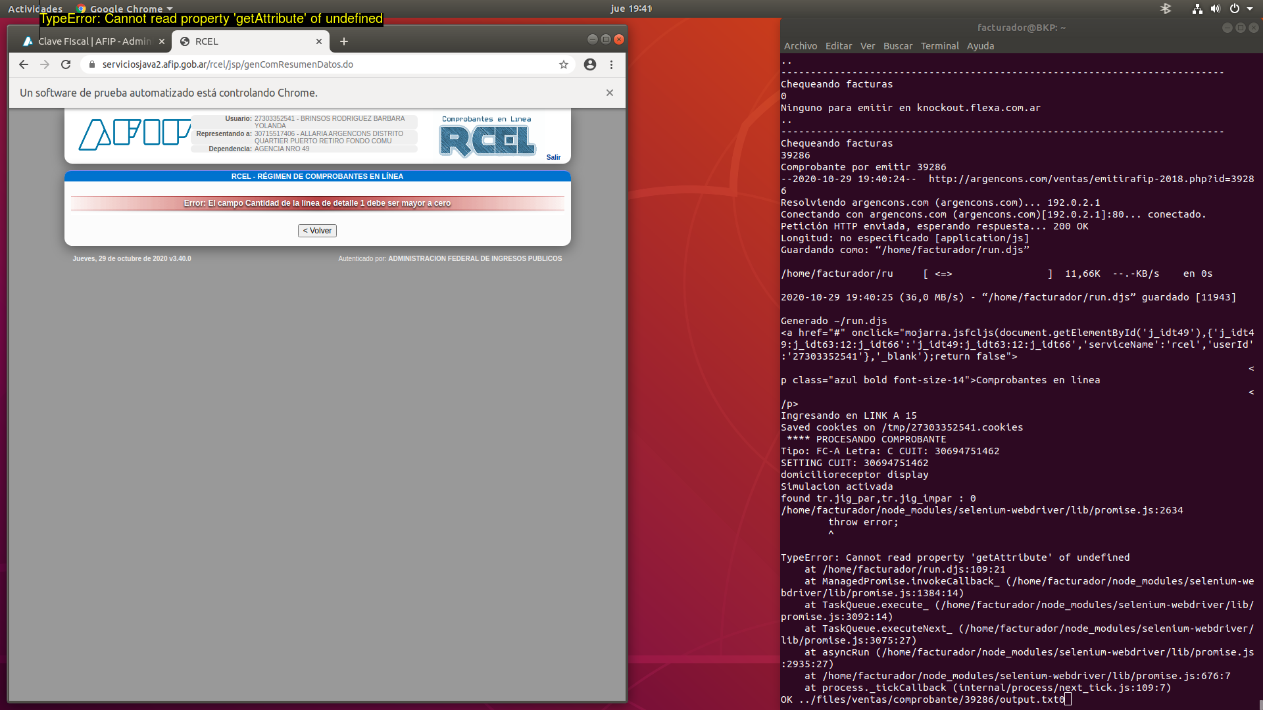Open terminal Editar menu
Image resolution: width=1263 pixels, height=710 pixels.
[839, 46]
